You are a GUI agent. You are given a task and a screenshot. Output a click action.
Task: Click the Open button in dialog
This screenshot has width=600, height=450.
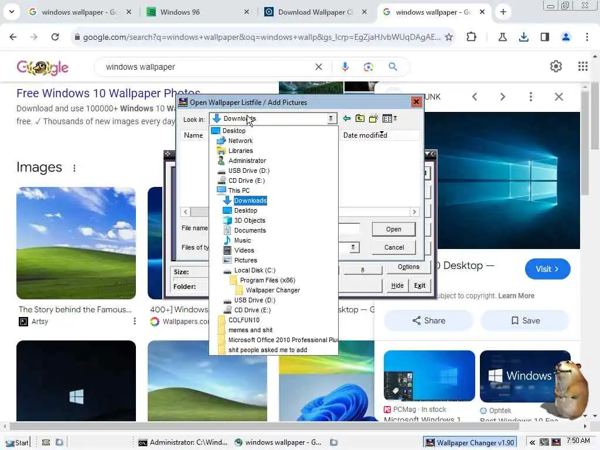click(393, 229)
